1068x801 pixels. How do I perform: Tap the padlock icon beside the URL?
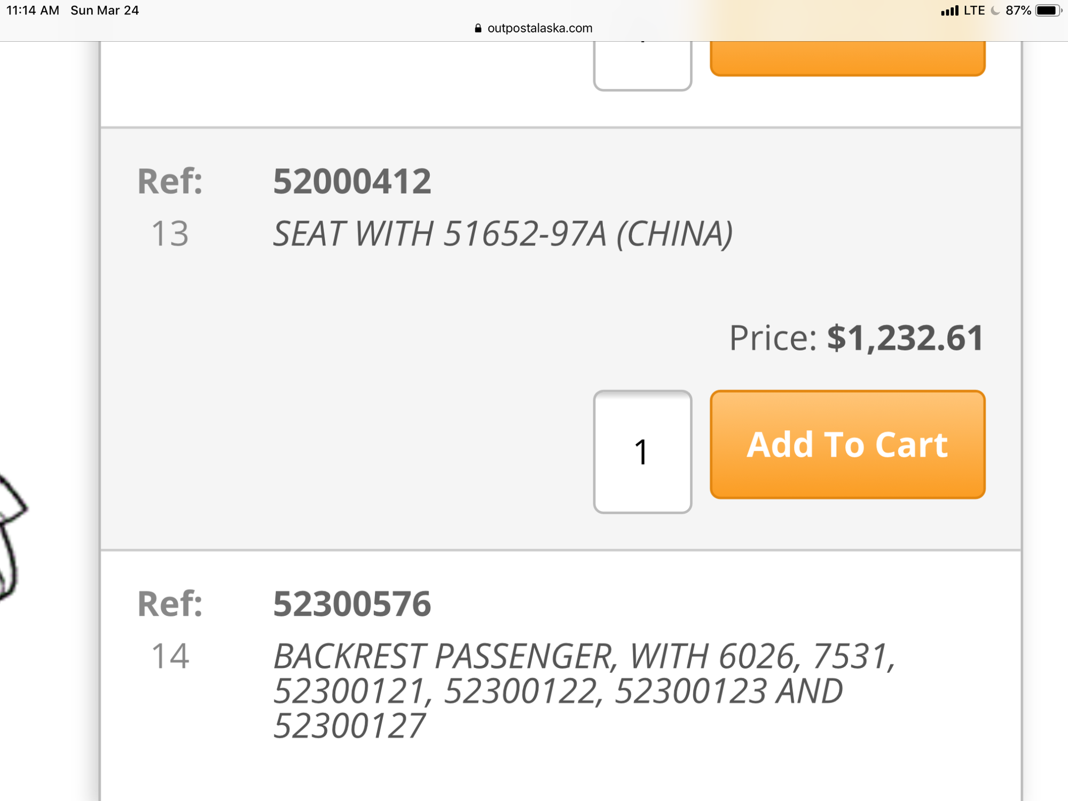coord(478,28)
